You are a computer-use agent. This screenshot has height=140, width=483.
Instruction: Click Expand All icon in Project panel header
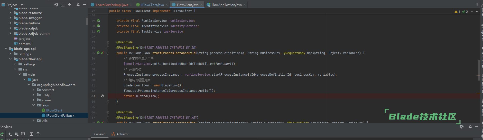tap(63, 5)
